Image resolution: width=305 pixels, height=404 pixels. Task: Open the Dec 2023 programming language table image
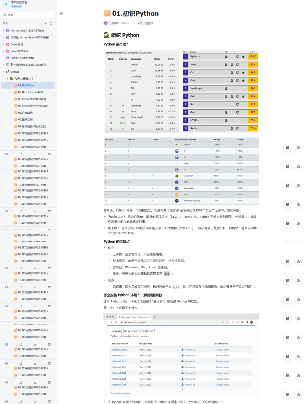point(181,171)
